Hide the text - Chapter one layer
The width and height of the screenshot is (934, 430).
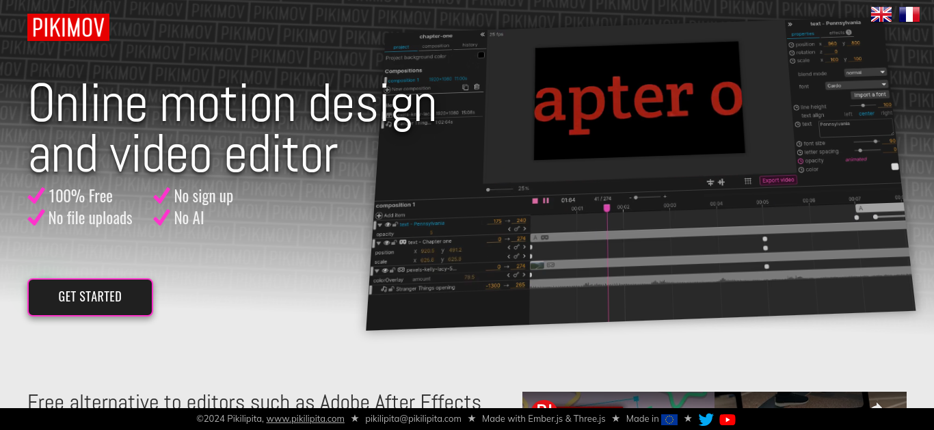387,243
